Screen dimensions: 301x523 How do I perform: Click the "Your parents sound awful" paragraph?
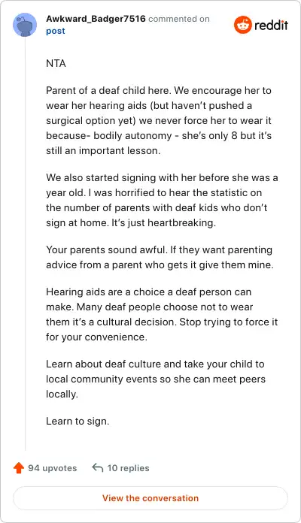pyautogui.click(x=160, y=257)
